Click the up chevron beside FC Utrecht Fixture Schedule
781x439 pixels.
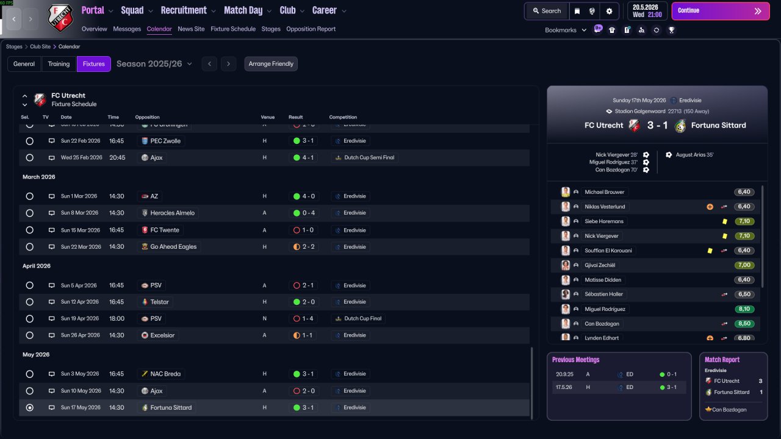click(x=25, y=96)
